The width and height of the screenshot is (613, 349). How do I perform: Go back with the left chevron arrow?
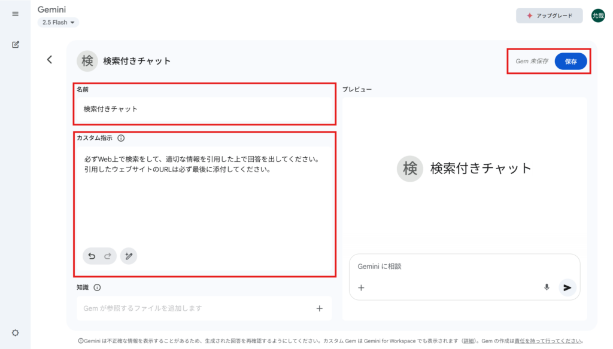(x=50, y=60)
